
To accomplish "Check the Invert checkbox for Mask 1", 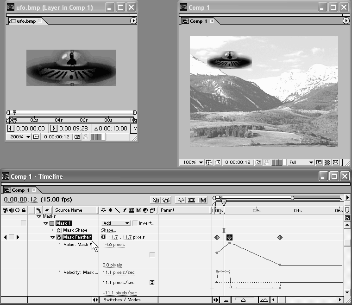I will click(135, 223).
